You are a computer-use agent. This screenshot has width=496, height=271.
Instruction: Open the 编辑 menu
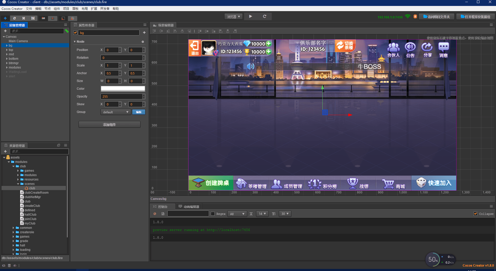tap(38, 9)
